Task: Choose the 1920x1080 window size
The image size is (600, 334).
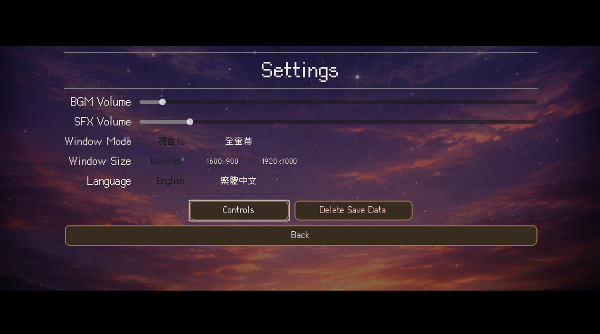Action: pos(279,161)
